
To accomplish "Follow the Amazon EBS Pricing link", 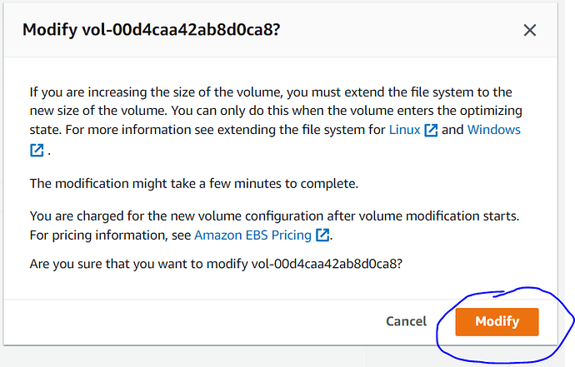I will point(252,236).
